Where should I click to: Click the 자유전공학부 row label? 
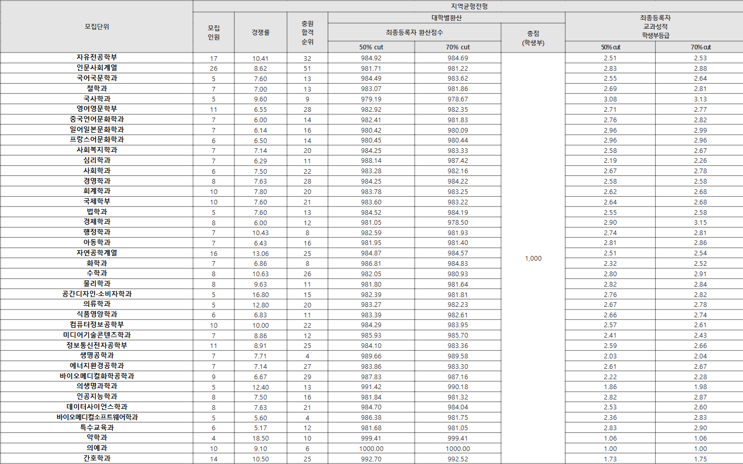point(97,57)
